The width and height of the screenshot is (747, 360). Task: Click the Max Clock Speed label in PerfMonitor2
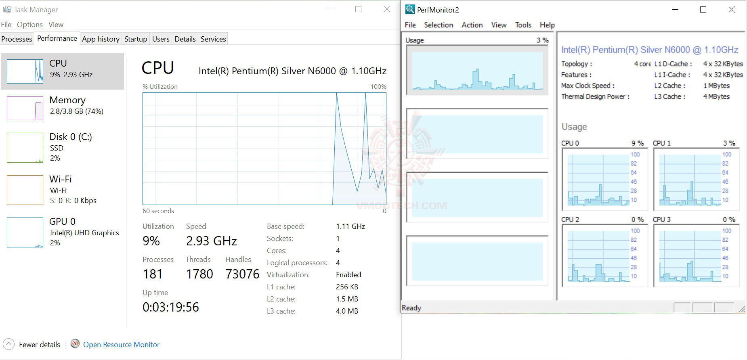(588, 86)
